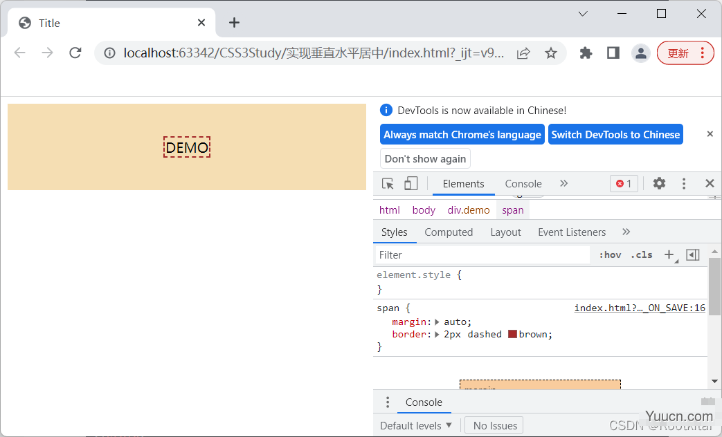722x437 pixels.
Task: Close the DevTools panel
Action: pyautogui.click(x=710, y=183)
